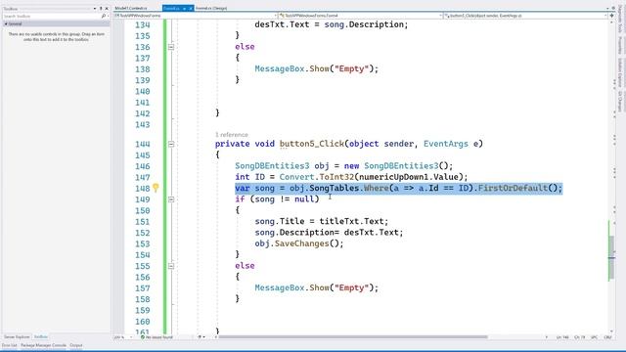Open the Toolbox tab at bottom left
626x352 pixels.
(x=41, y=336)
